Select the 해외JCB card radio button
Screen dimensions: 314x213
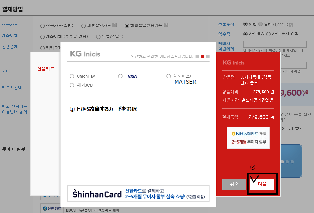click(x=72, y=85)
